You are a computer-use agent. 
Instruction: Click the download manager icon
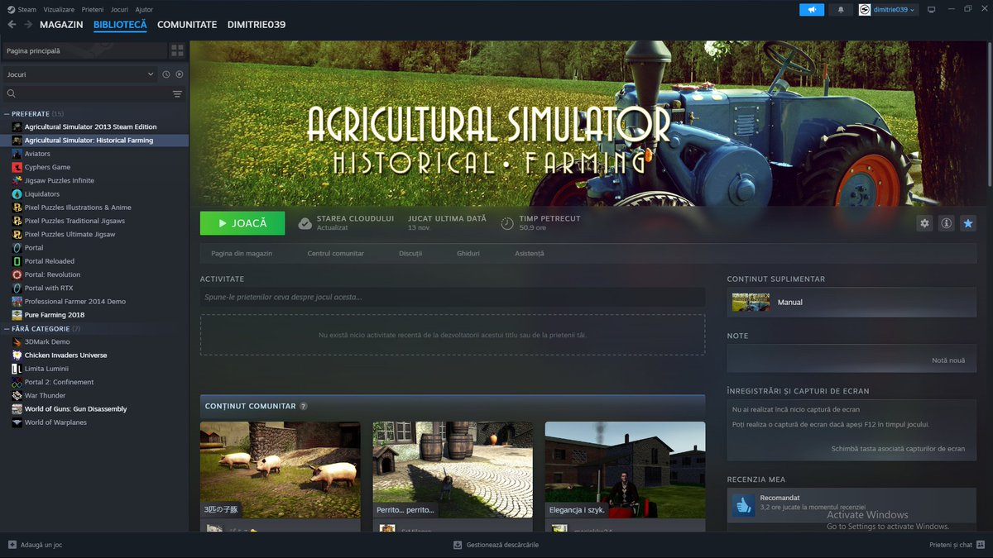coord(458,545)
